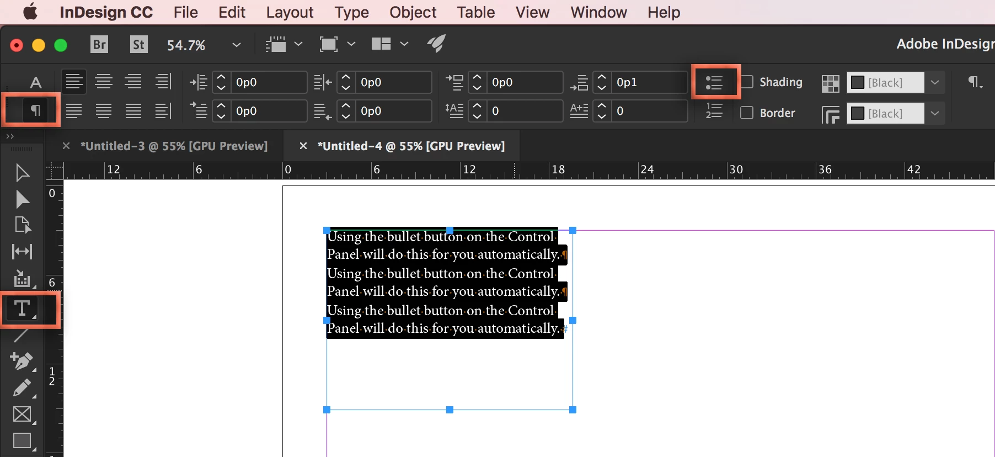995x457 pixels.
Task: Enable the Shading checkbox
Action: tap(747, 82)
